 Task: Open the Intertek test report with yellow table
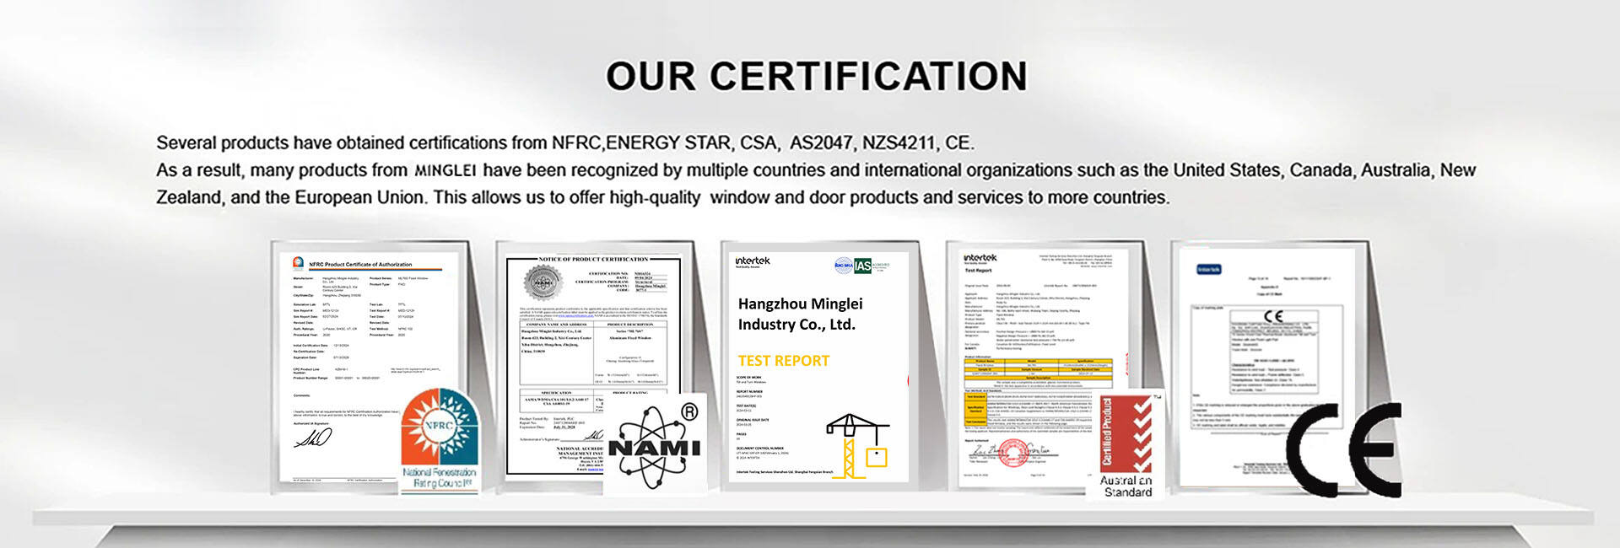[1045, 367]
